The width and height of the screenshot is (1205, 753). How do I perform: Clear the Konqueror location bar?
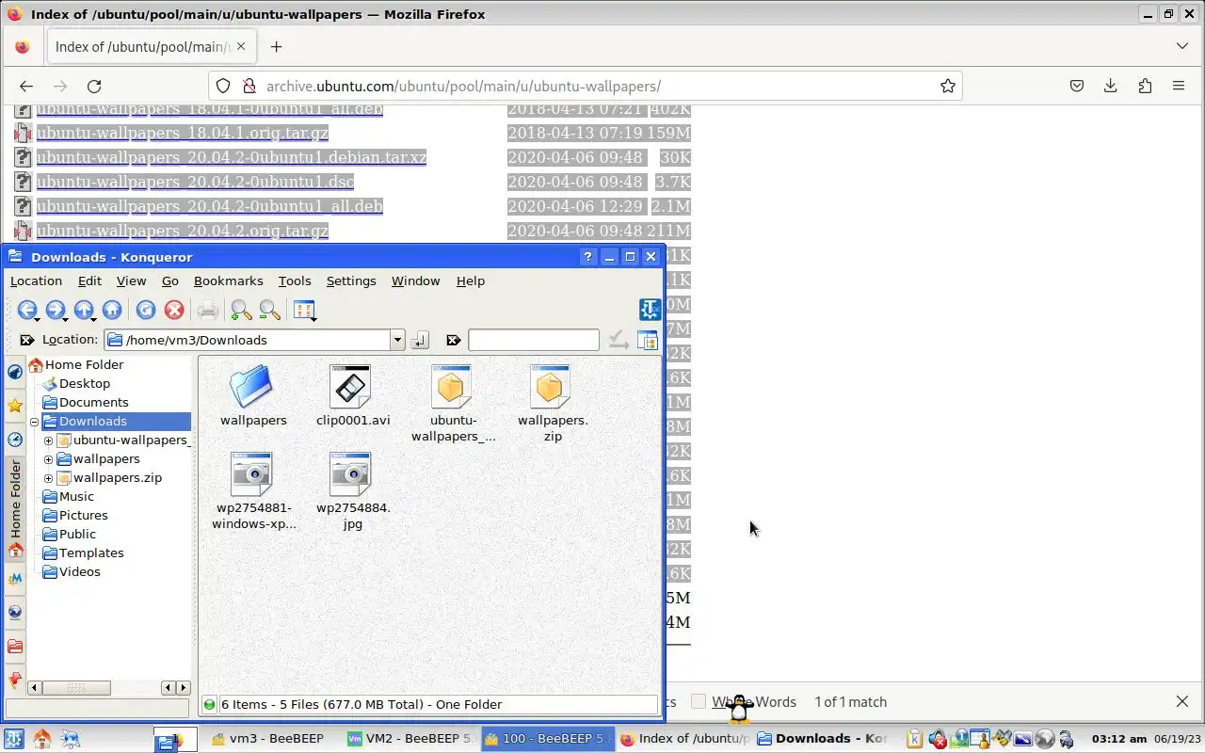pos(26,340)
